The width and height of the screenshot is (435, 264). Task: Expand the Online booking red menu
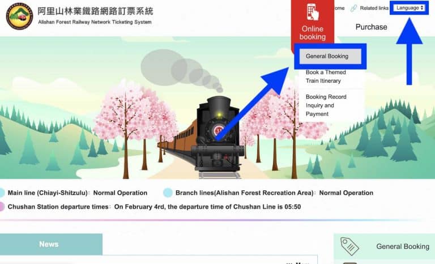[313, 24]
